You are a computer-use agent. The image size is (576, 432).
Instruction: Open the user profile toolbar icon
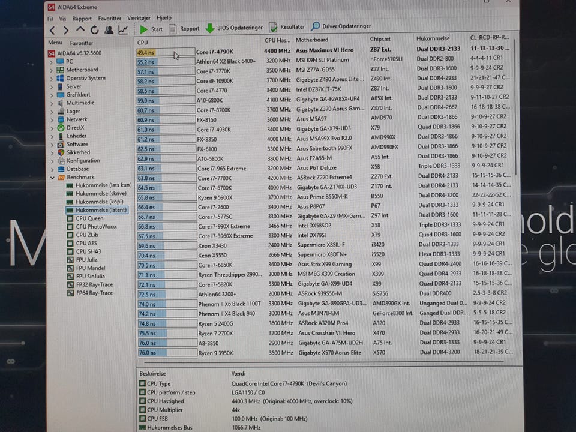point(109,30)
